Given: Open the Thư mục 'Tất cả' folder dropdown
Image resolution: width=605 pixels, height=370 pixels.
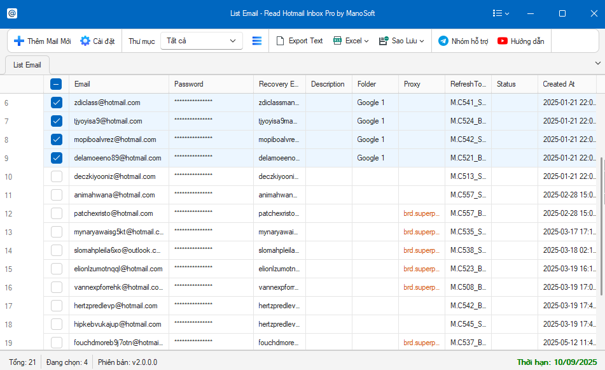Looking at the screenshot, I should pos(202,41).
